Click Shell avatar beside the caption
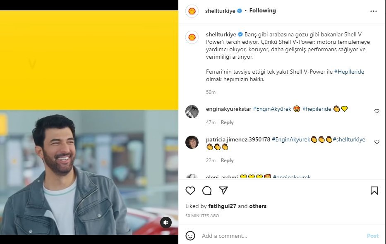This screenshot has height=244, width=386. tap(192, 37)
